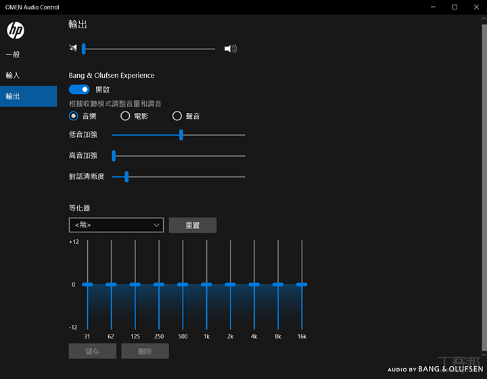Select the 聲音 radio button
Viewport: 487px width, 379px height.
177,116
